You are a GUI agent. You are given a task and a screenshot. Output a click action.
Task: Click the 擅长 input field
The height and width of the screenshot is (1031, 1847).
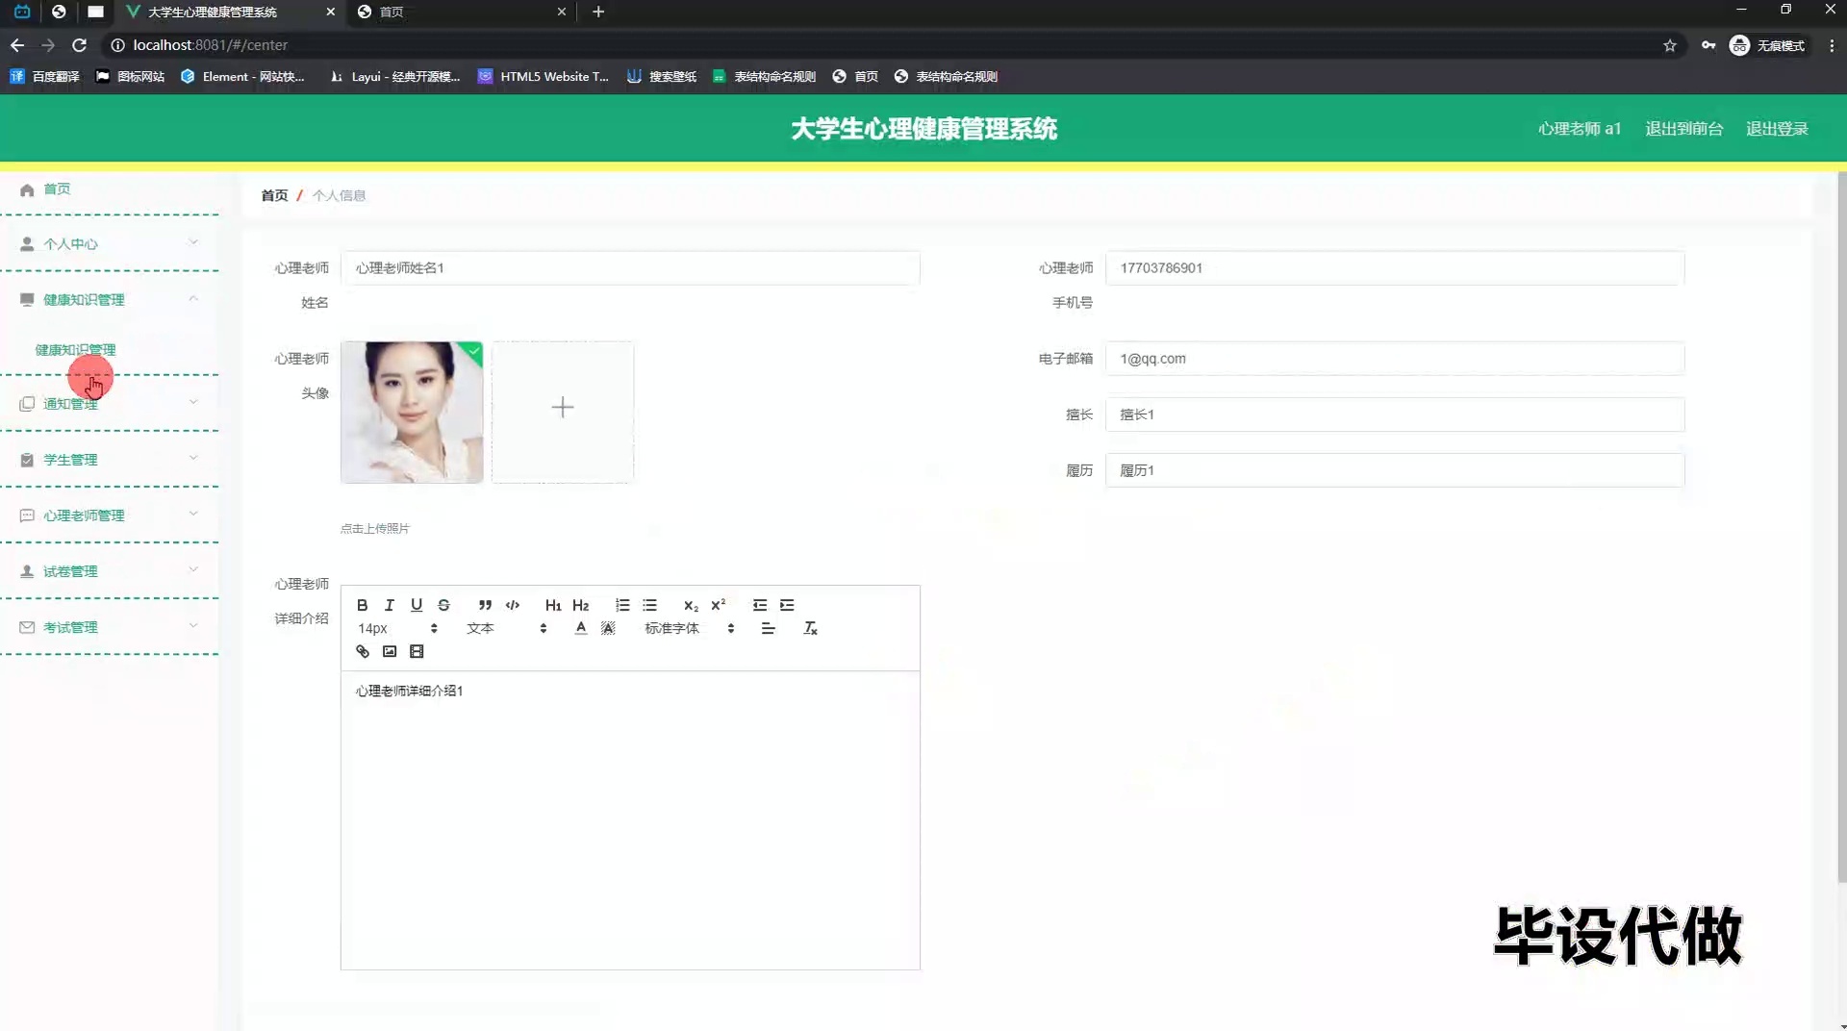coord(1395,415)
